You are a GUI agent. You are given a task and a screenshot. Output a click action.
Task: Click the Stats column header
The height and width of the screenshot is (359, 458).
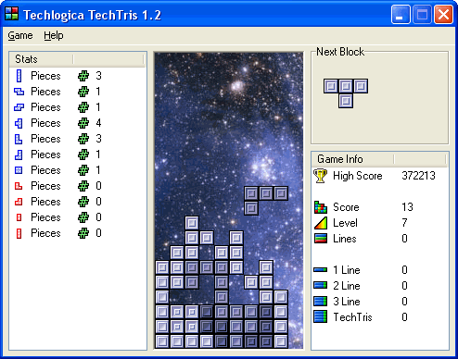pyautogui.click(x=41, y=59)
